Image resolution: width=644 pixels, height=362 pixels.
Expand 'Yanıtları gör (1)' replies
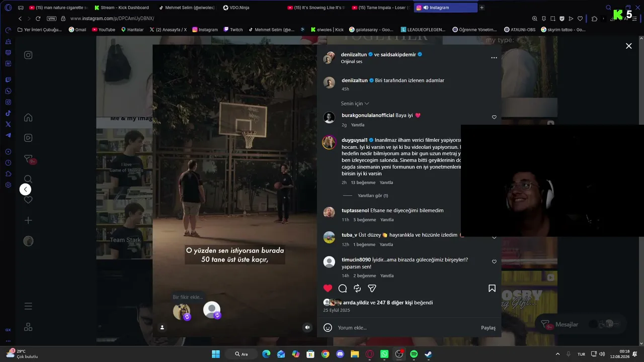pyautogui.click(x=373, y=196)
